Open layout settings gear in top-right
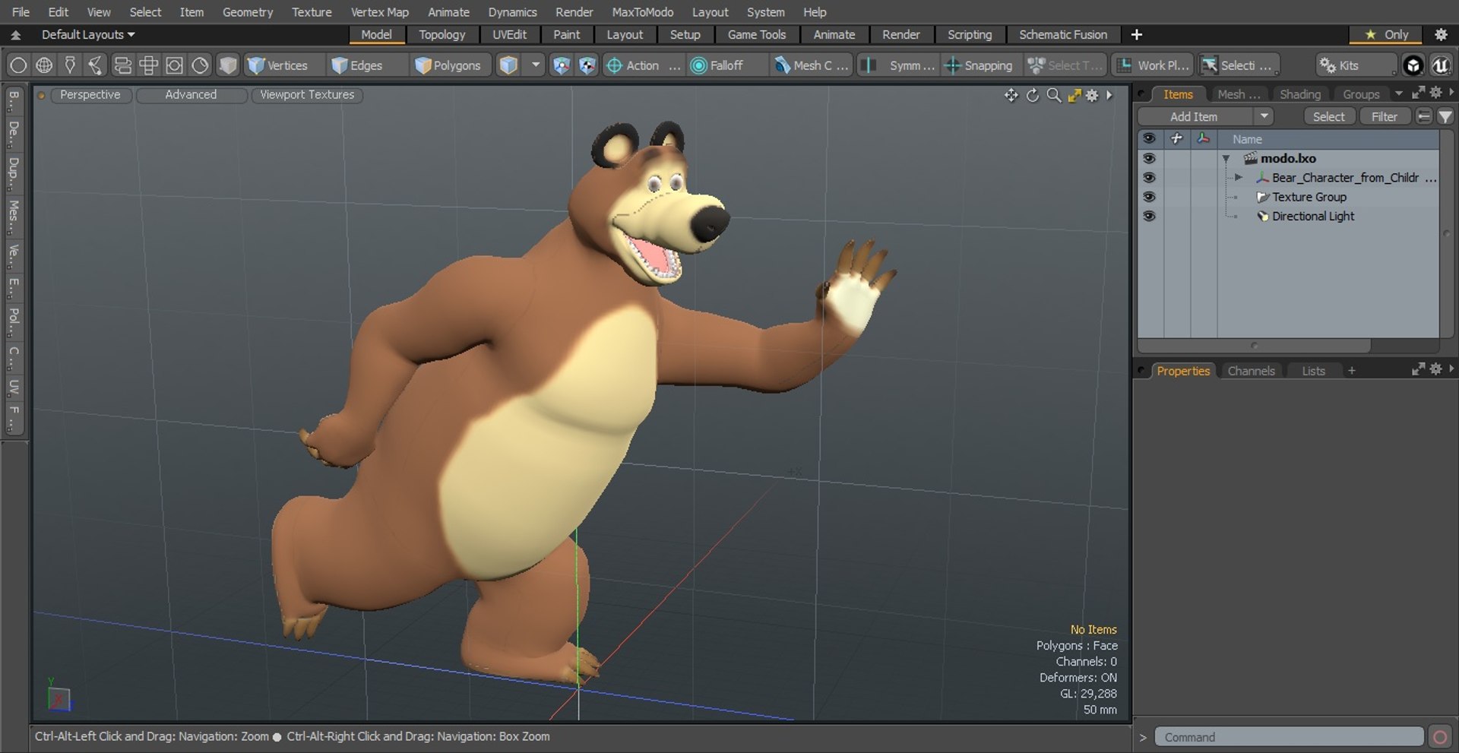The image size is (1459, 753). click(1441, 34)
